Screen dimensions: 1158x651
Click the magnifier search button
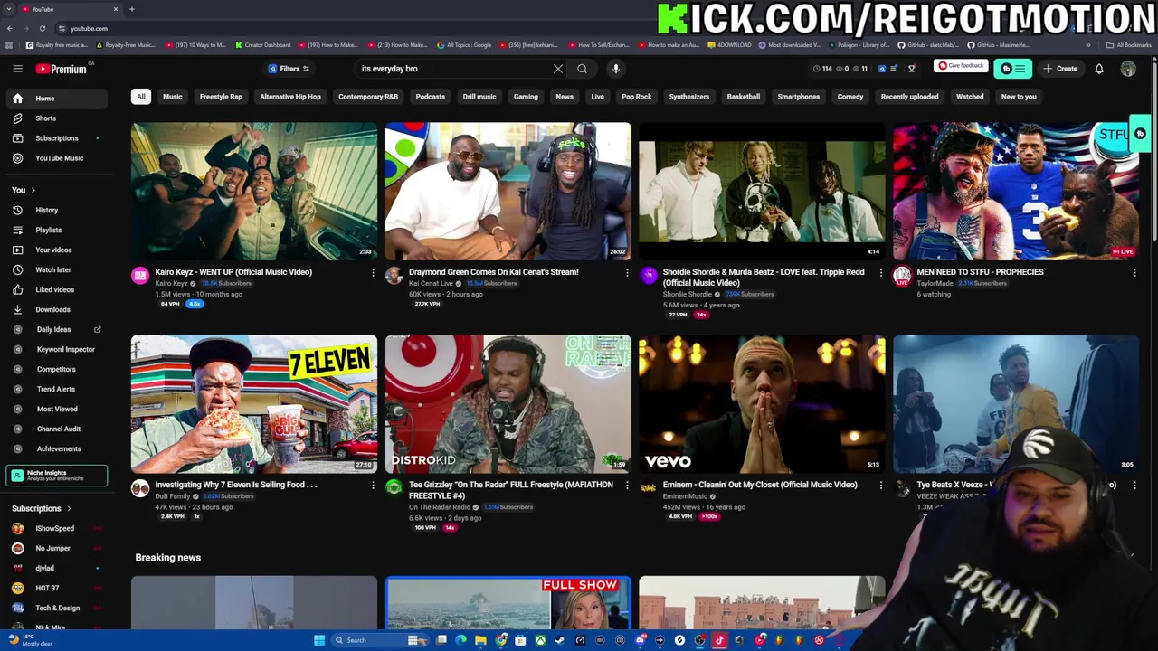583,69
